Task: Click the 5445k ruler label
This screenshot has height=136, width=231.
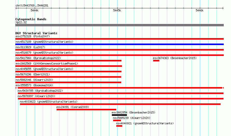Action: pos(117,10)
